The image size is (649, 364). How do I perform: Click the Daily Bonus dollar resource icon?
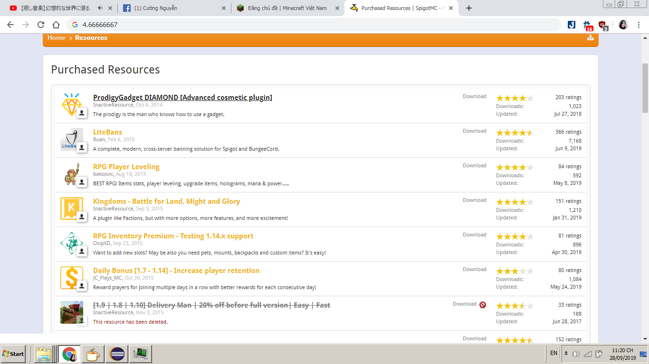click(72, 278)
